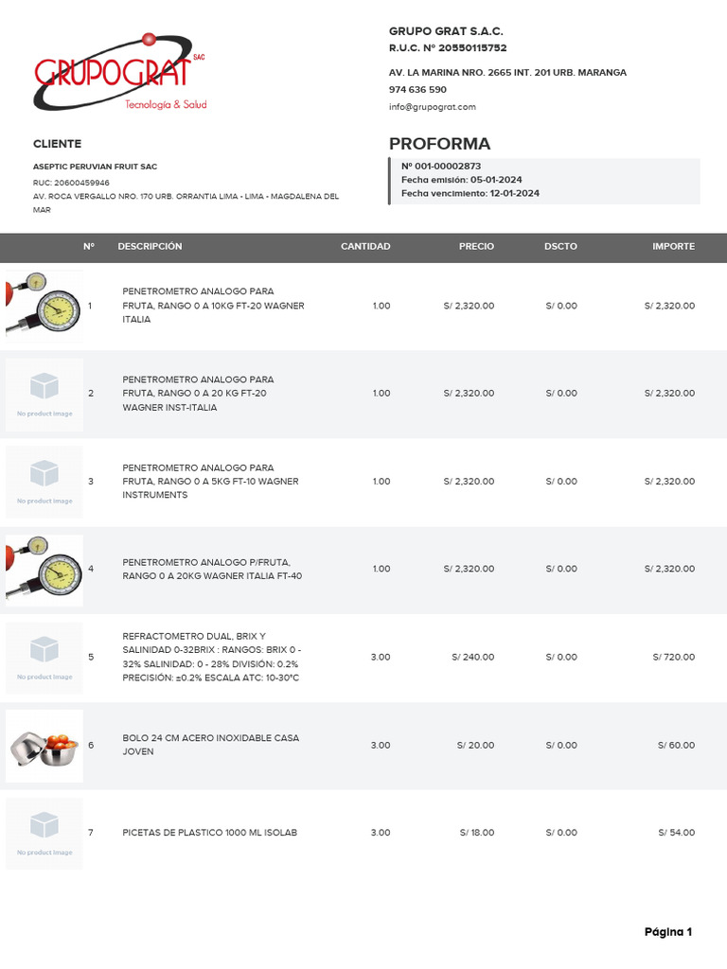Click the S/ 720.00 importe amount
Viewport: 727px width, 969px height.
(674, 657)
